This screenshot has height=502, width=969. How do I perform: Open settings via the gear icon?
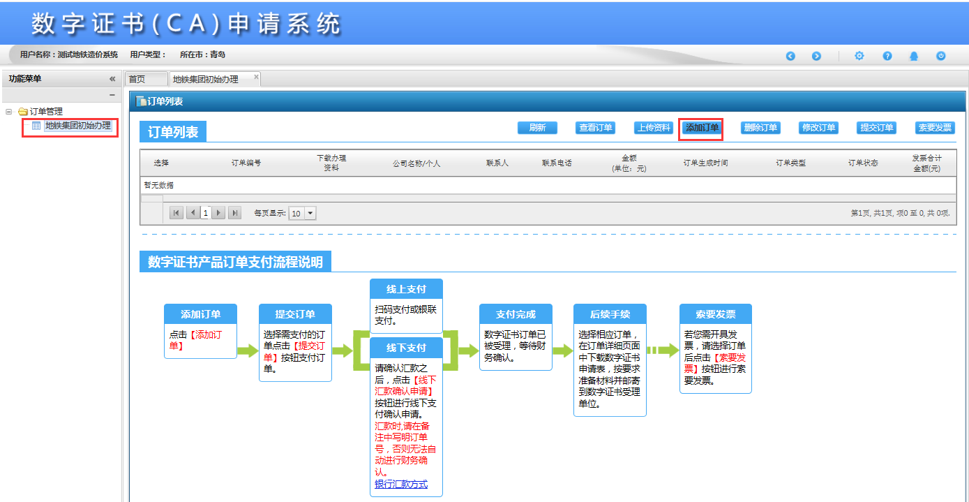(x=859, y=57)
